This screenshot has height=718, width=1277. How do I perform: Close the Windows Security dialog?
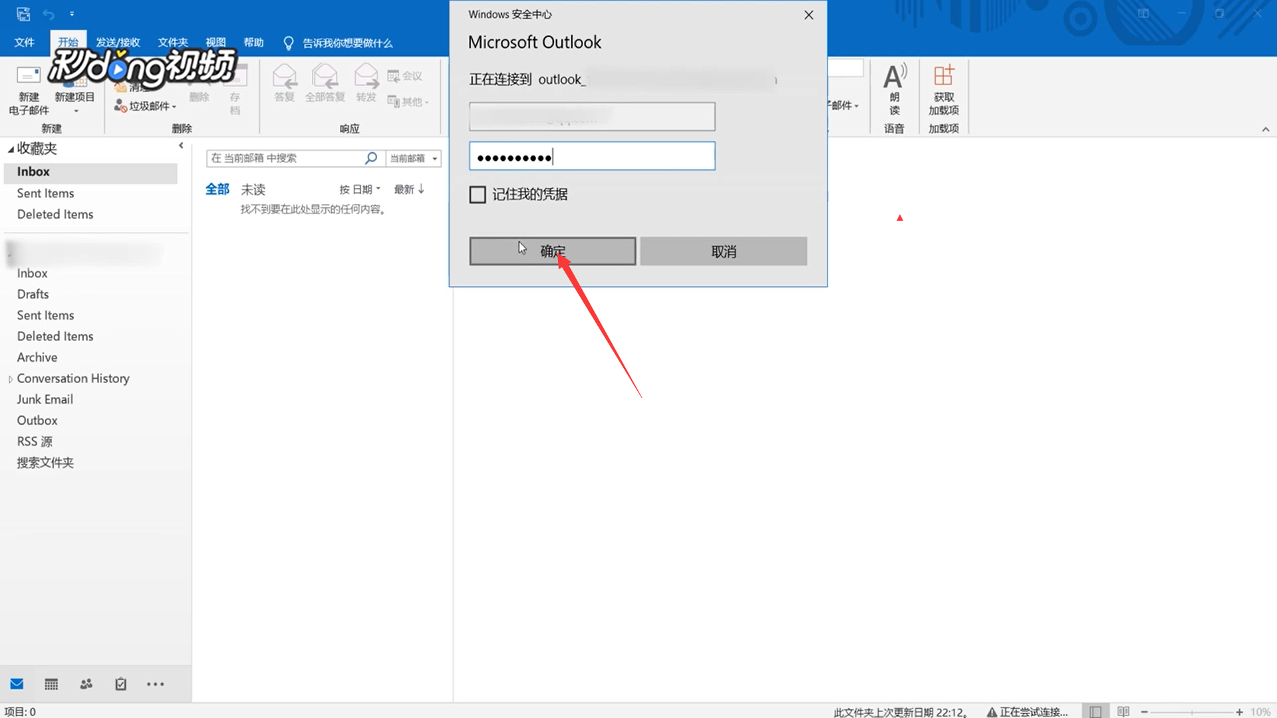click(x=809, y=15)
